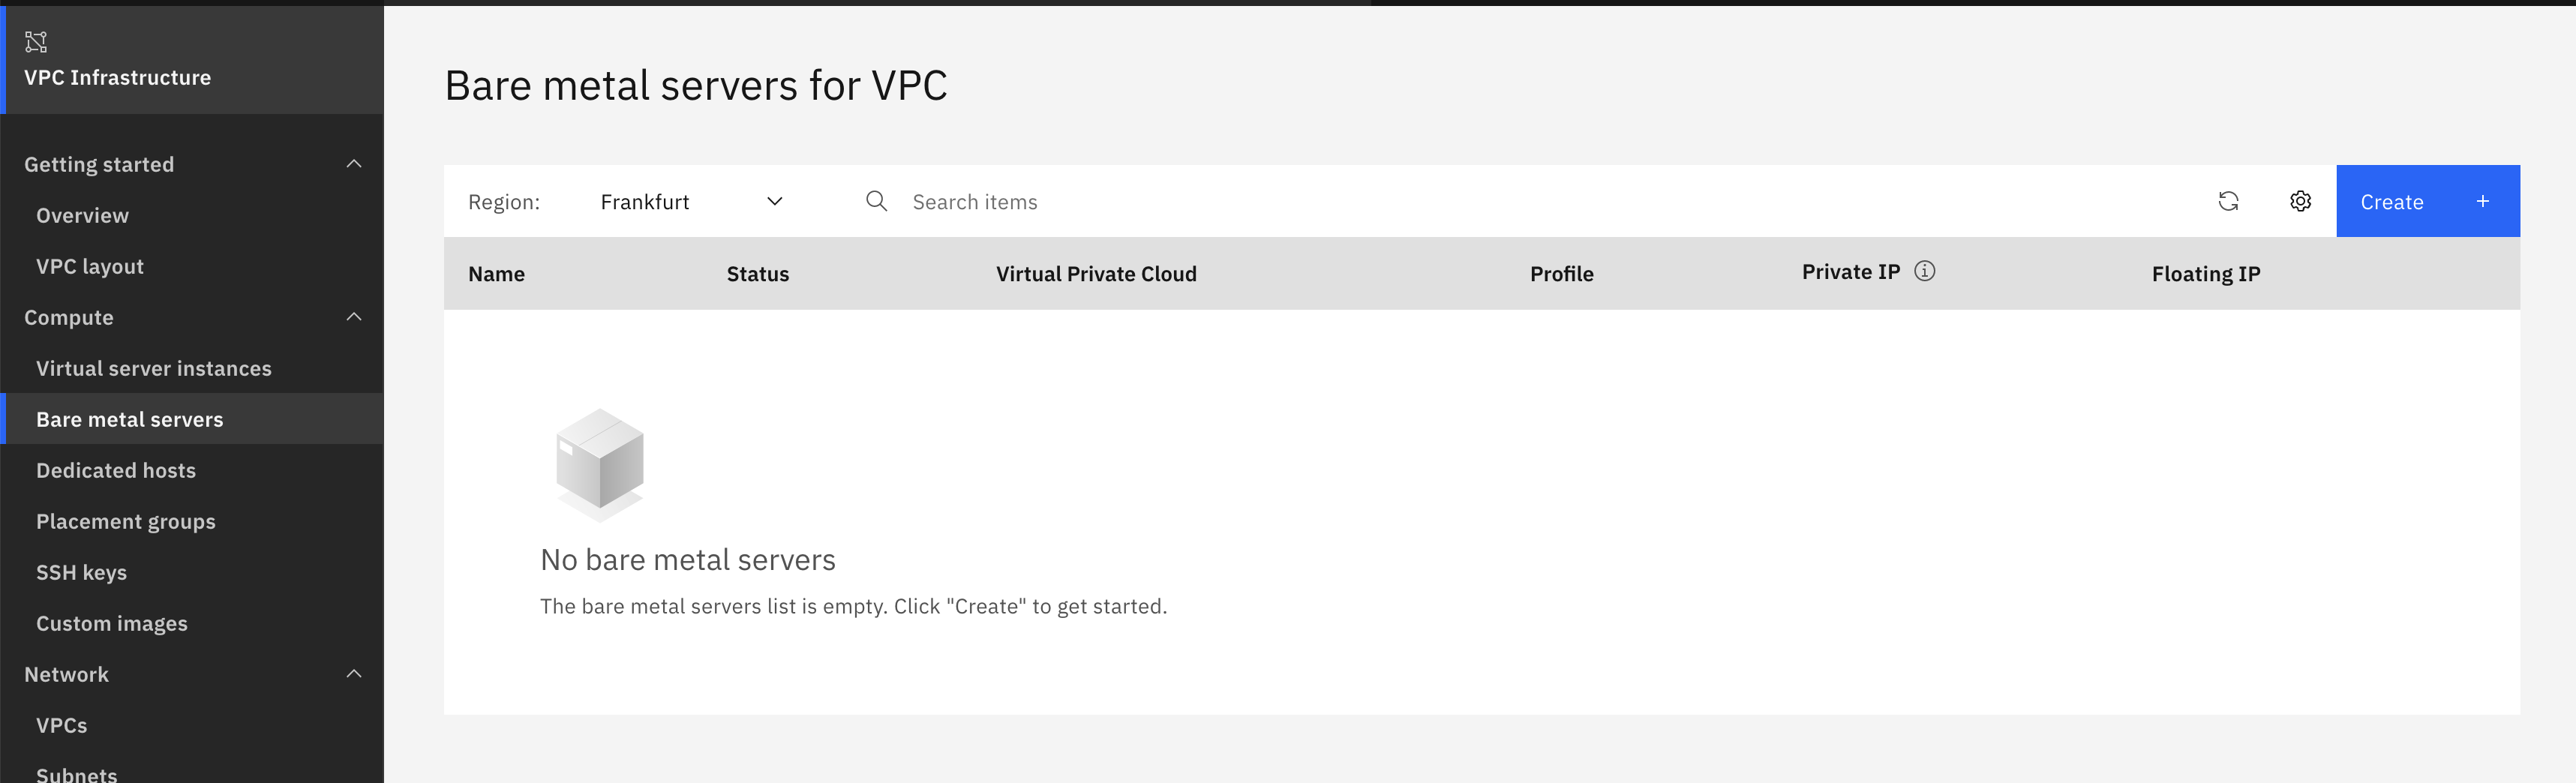The width and height of the screenshot is (2576, 783).
Task: Open table settings gear icon
Action: click(2300, 201)
